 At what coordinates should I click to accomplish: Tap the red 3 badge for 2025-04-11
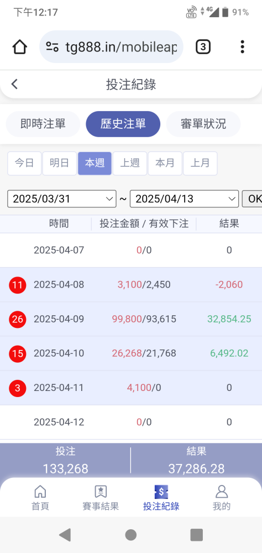click(17, 388)
